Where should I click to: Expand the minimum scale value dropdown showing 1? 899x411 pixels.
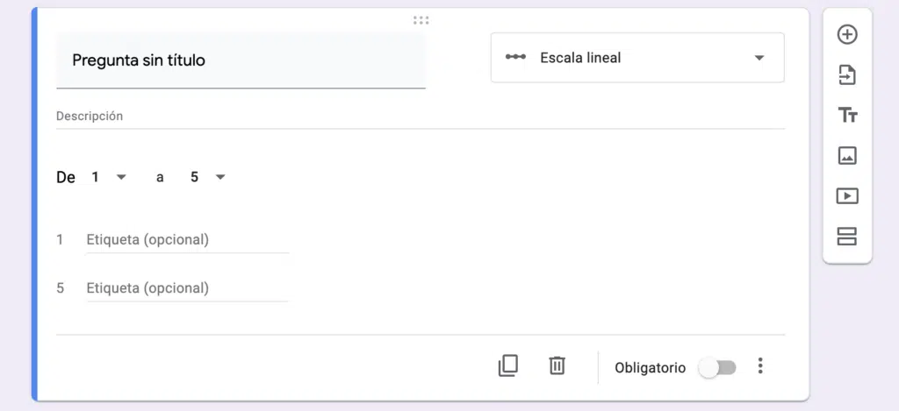coord(109,177)
